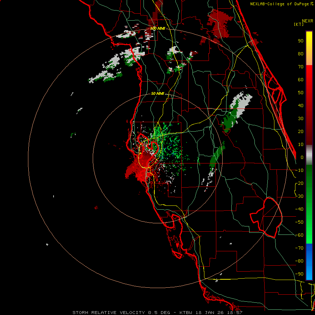Select the -10 knot scale label
This screenshot has height=315, width=315.
(299, 170)
